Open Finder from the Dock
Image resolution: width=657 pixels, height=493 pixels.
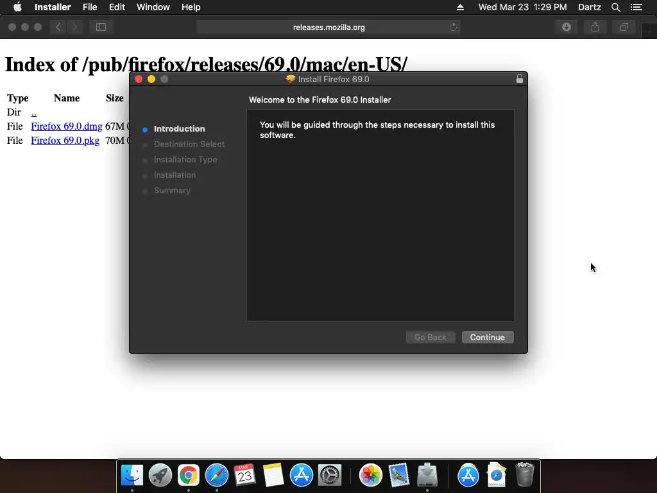(x=132, y=476)
